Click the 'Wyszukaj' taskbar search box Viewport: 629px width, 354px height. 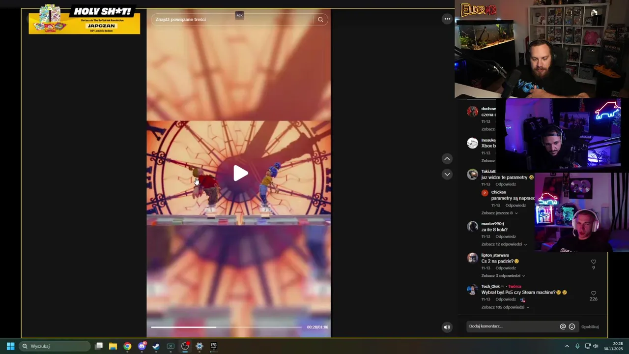pyautogui.click(x=55, y=346)
